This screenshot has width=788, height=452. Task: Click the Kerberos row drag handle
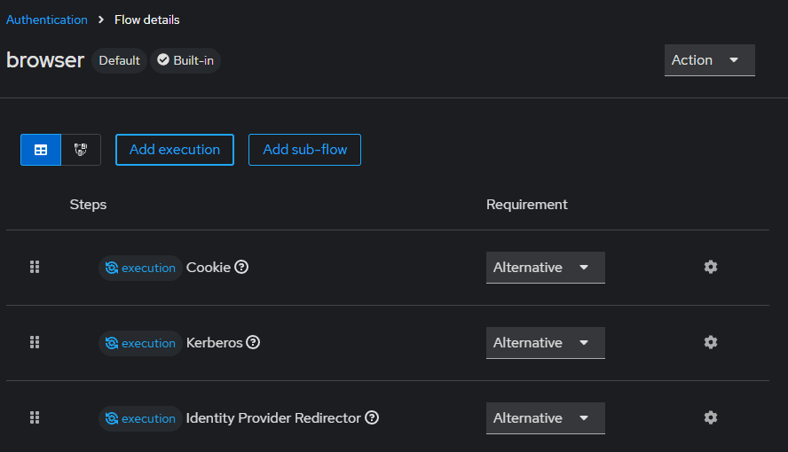35,342
